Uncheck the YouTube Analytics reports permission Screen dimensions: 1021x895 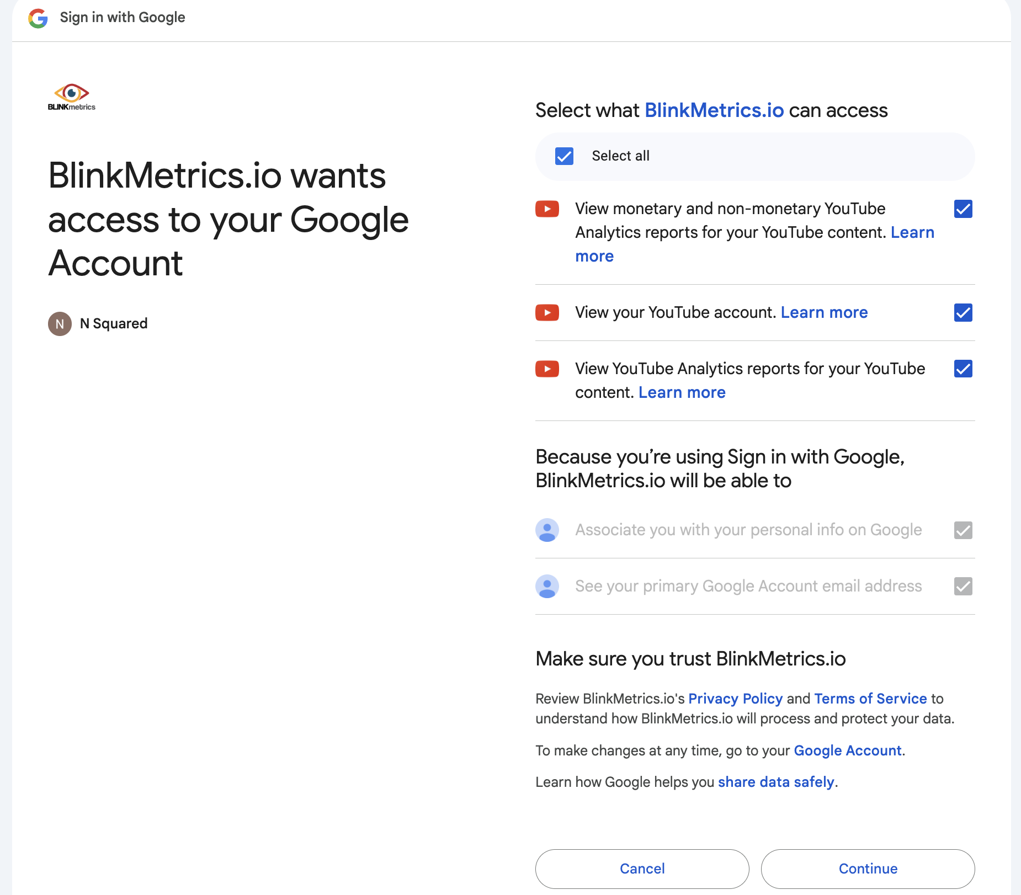tap(962, 369)
